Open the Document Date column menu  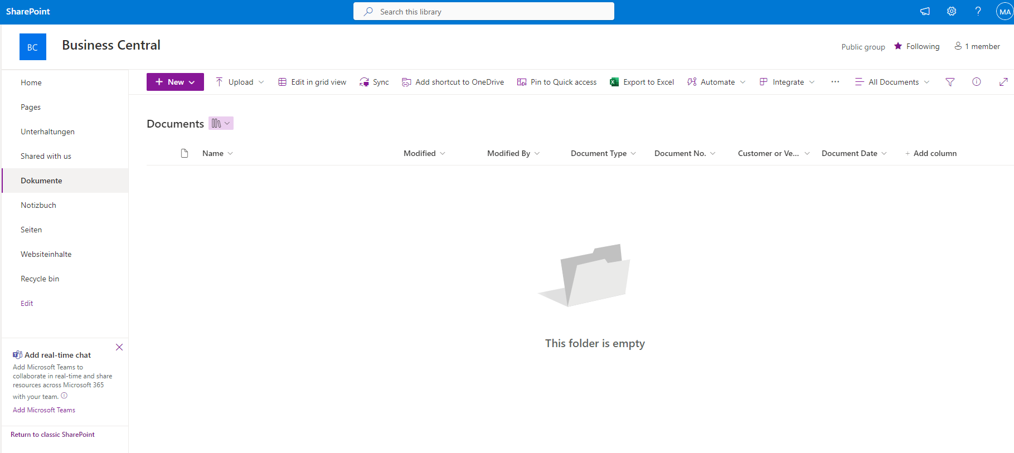(854, 153)
